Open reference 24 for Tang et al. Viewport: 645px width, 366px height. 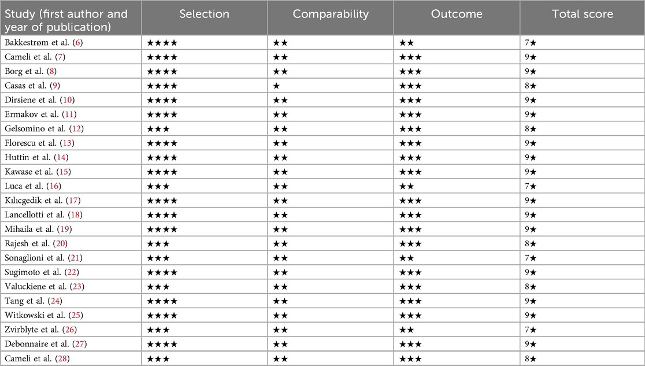pyautogui.click(x=56, y=301)
